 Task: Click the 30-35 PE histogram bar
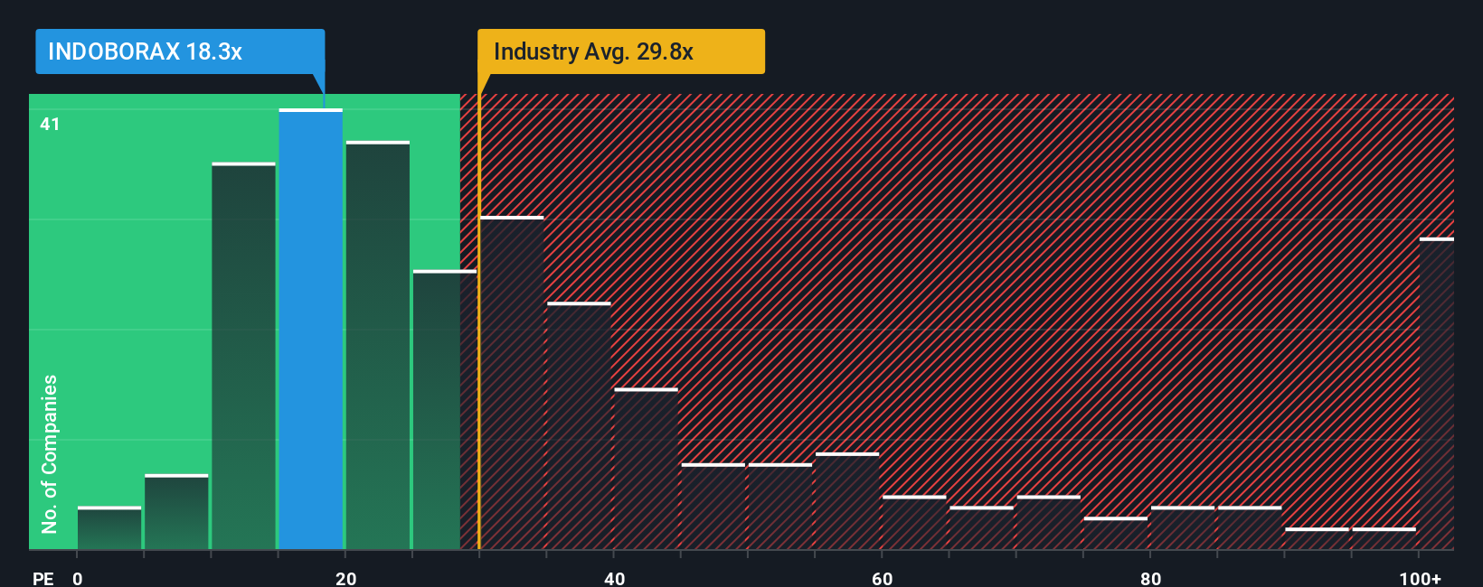[512, 383]
